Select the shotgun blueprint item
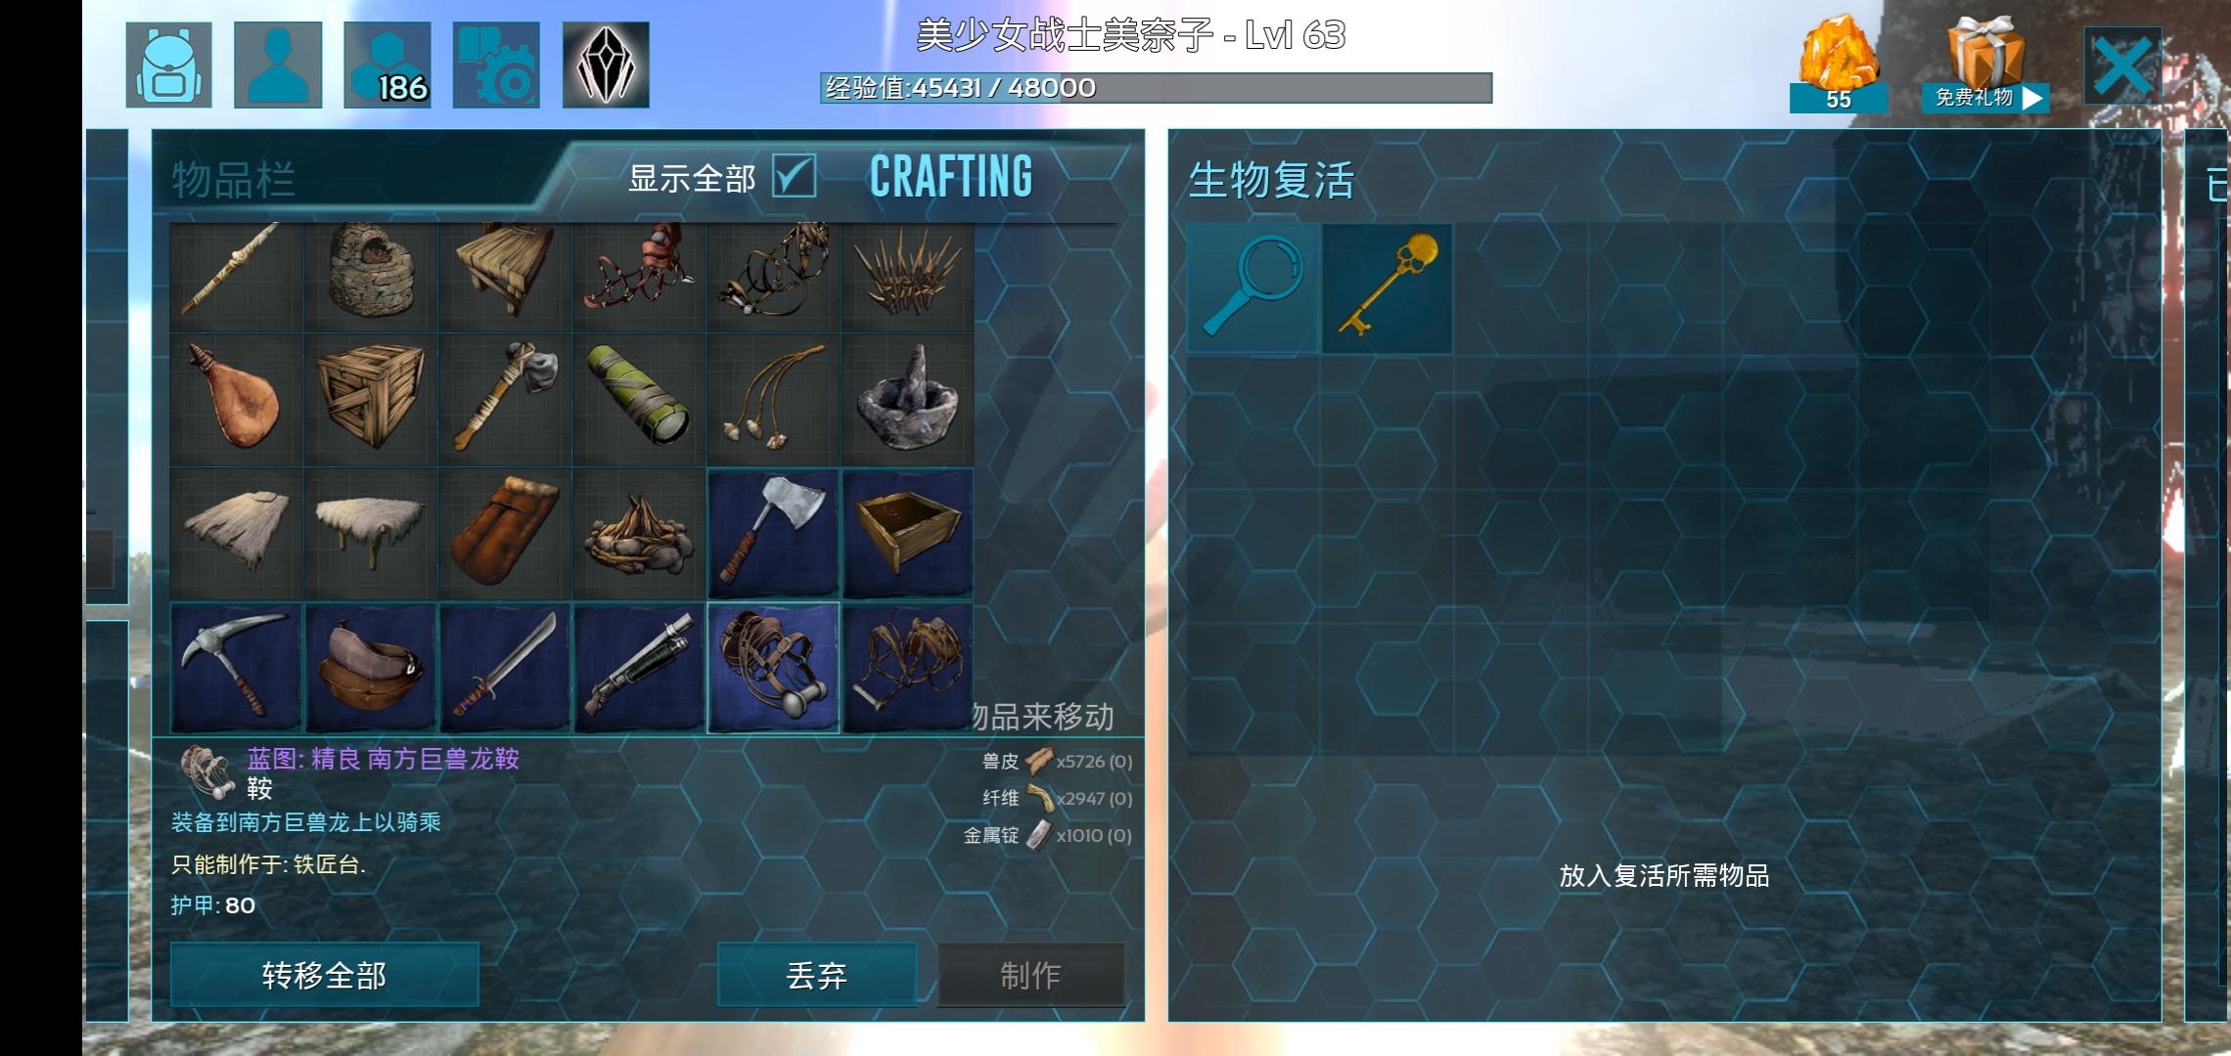This screenshot has height=1056, width=2231. point(639,668)
